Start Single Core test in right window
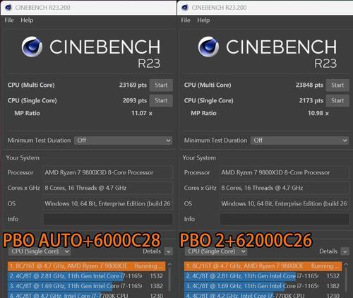 [337, 101]
